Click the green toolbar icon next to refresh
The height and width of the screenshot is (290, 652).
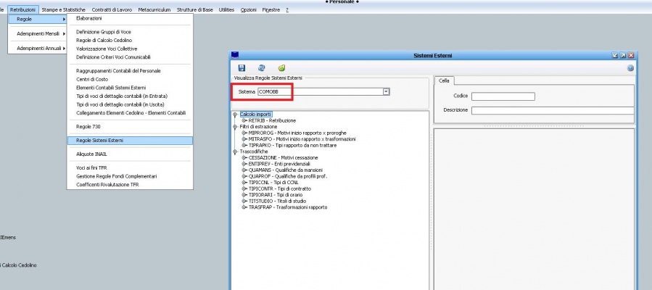[281, 68]
